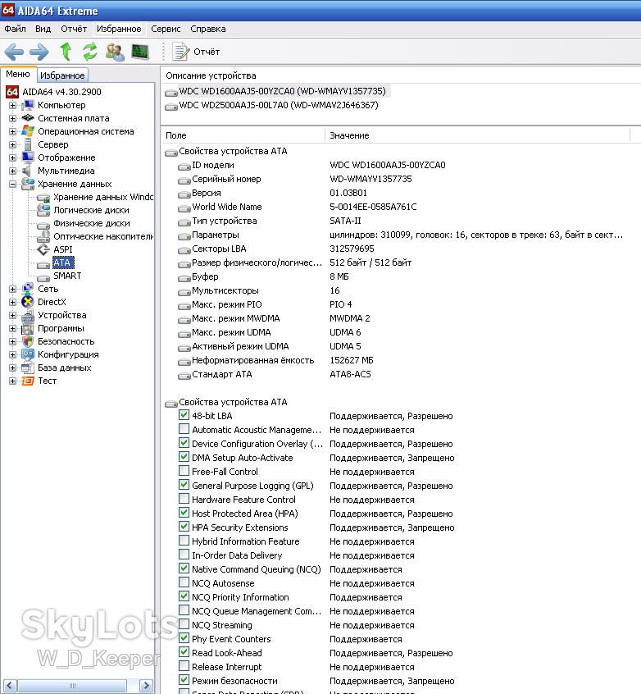Click the General Purpose Logging (GPL) checkbox
Viewport: 641px width, 694px height.
tap(184, 485)
